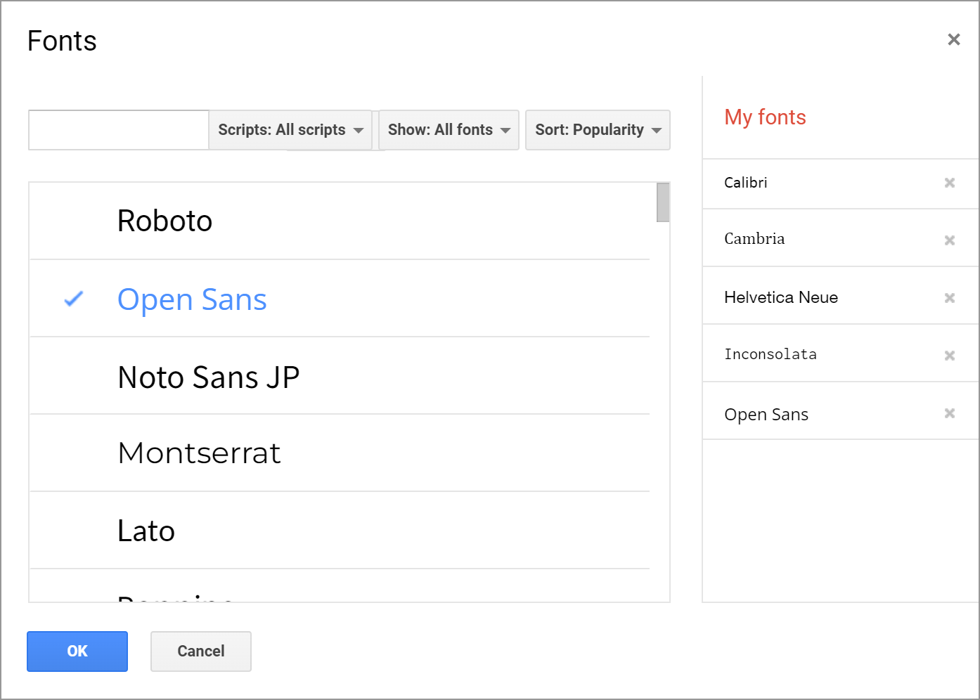Select Calibri in My fonts
Screen dimensions: 980x700
click(841, 183)
